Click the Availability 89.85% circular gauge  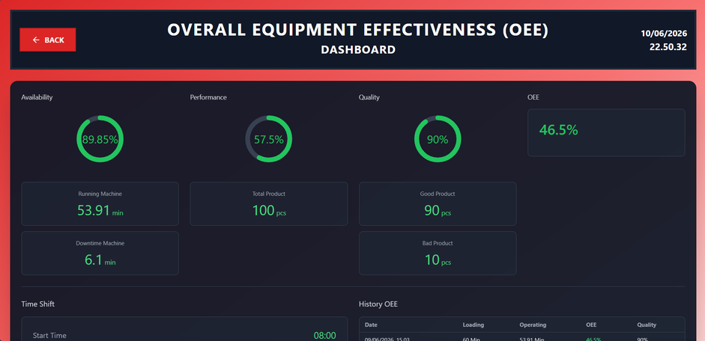click(100, 139)
